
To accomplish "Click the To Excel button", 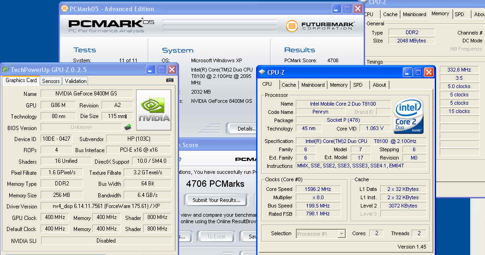I will click(x=216, y=237).
